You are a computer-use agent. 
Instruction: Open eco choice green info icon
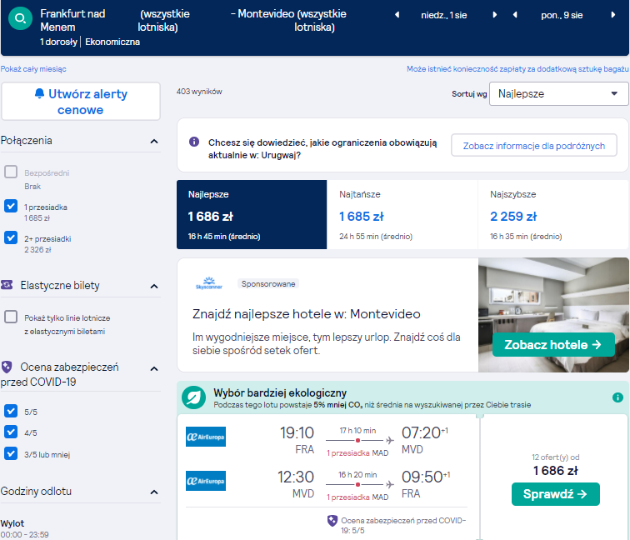coord(617,397)
